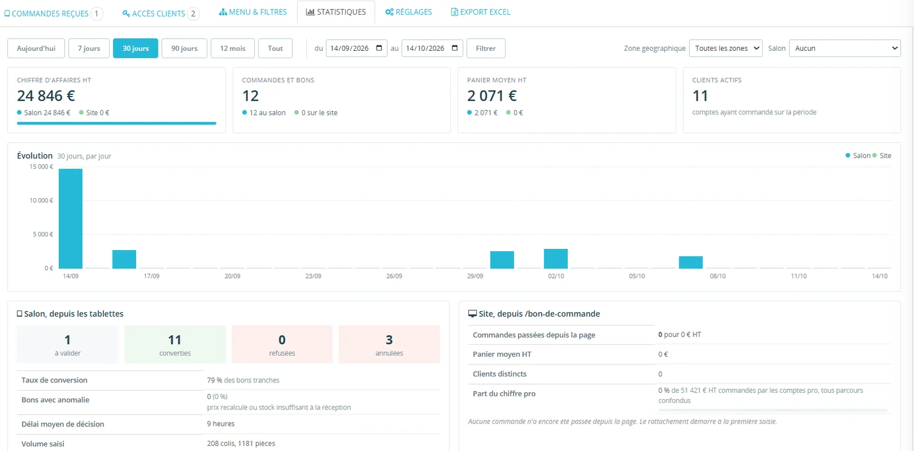Click the Panier moyen HT row label
The image size is (914, 451).
click(x=502, y=355)
